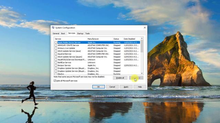Check the AsusROGLSLService Download checkbox

tap(56, 59)
